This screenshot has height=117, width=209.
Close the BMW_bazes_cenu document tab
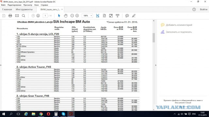tap(62, 9)
